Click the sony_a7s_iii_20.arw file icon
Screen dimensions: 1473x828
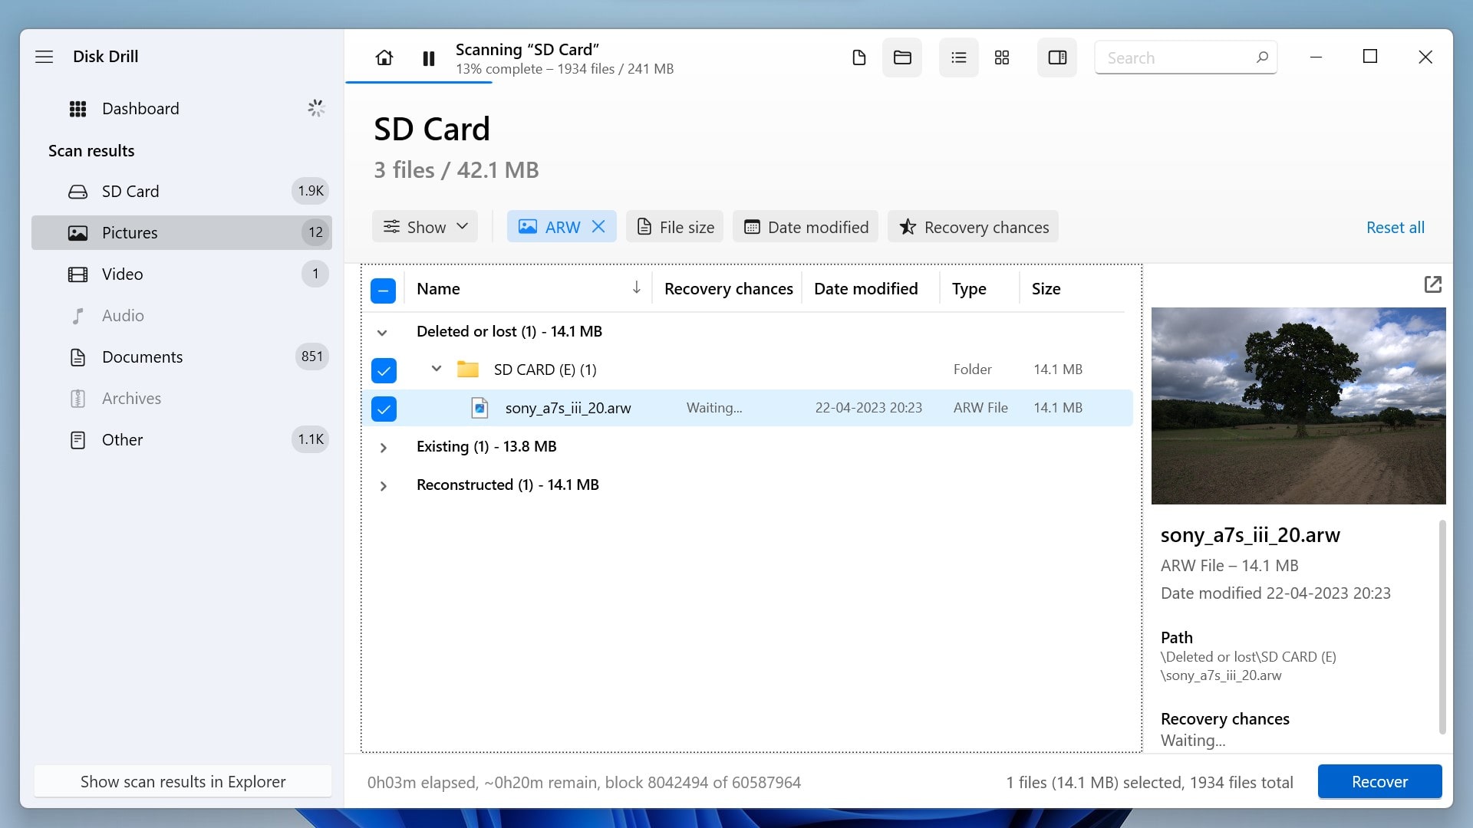pos(479,408)
